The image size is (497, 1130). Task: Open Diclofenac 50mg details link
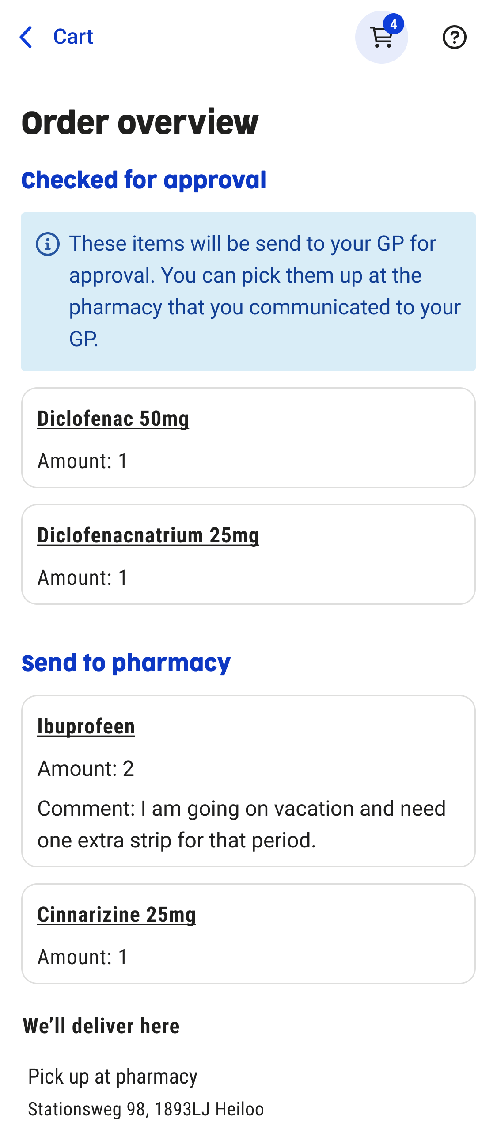113,419
